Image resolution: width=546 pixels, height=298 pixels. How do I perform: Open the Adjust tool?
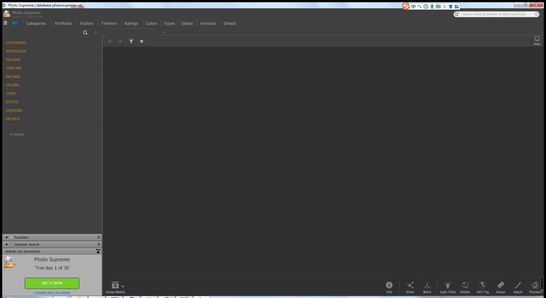pyautogui.click(x=518, y=288)
